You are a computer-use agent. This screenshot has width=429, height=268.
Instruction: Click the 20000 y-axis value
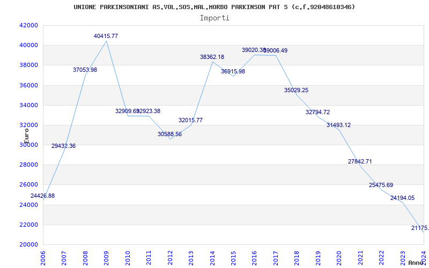pos(28,245)
